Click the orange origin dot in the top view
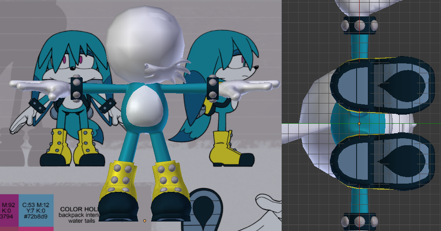The width and height of the screenshot is (441, 231). [359, 124]
